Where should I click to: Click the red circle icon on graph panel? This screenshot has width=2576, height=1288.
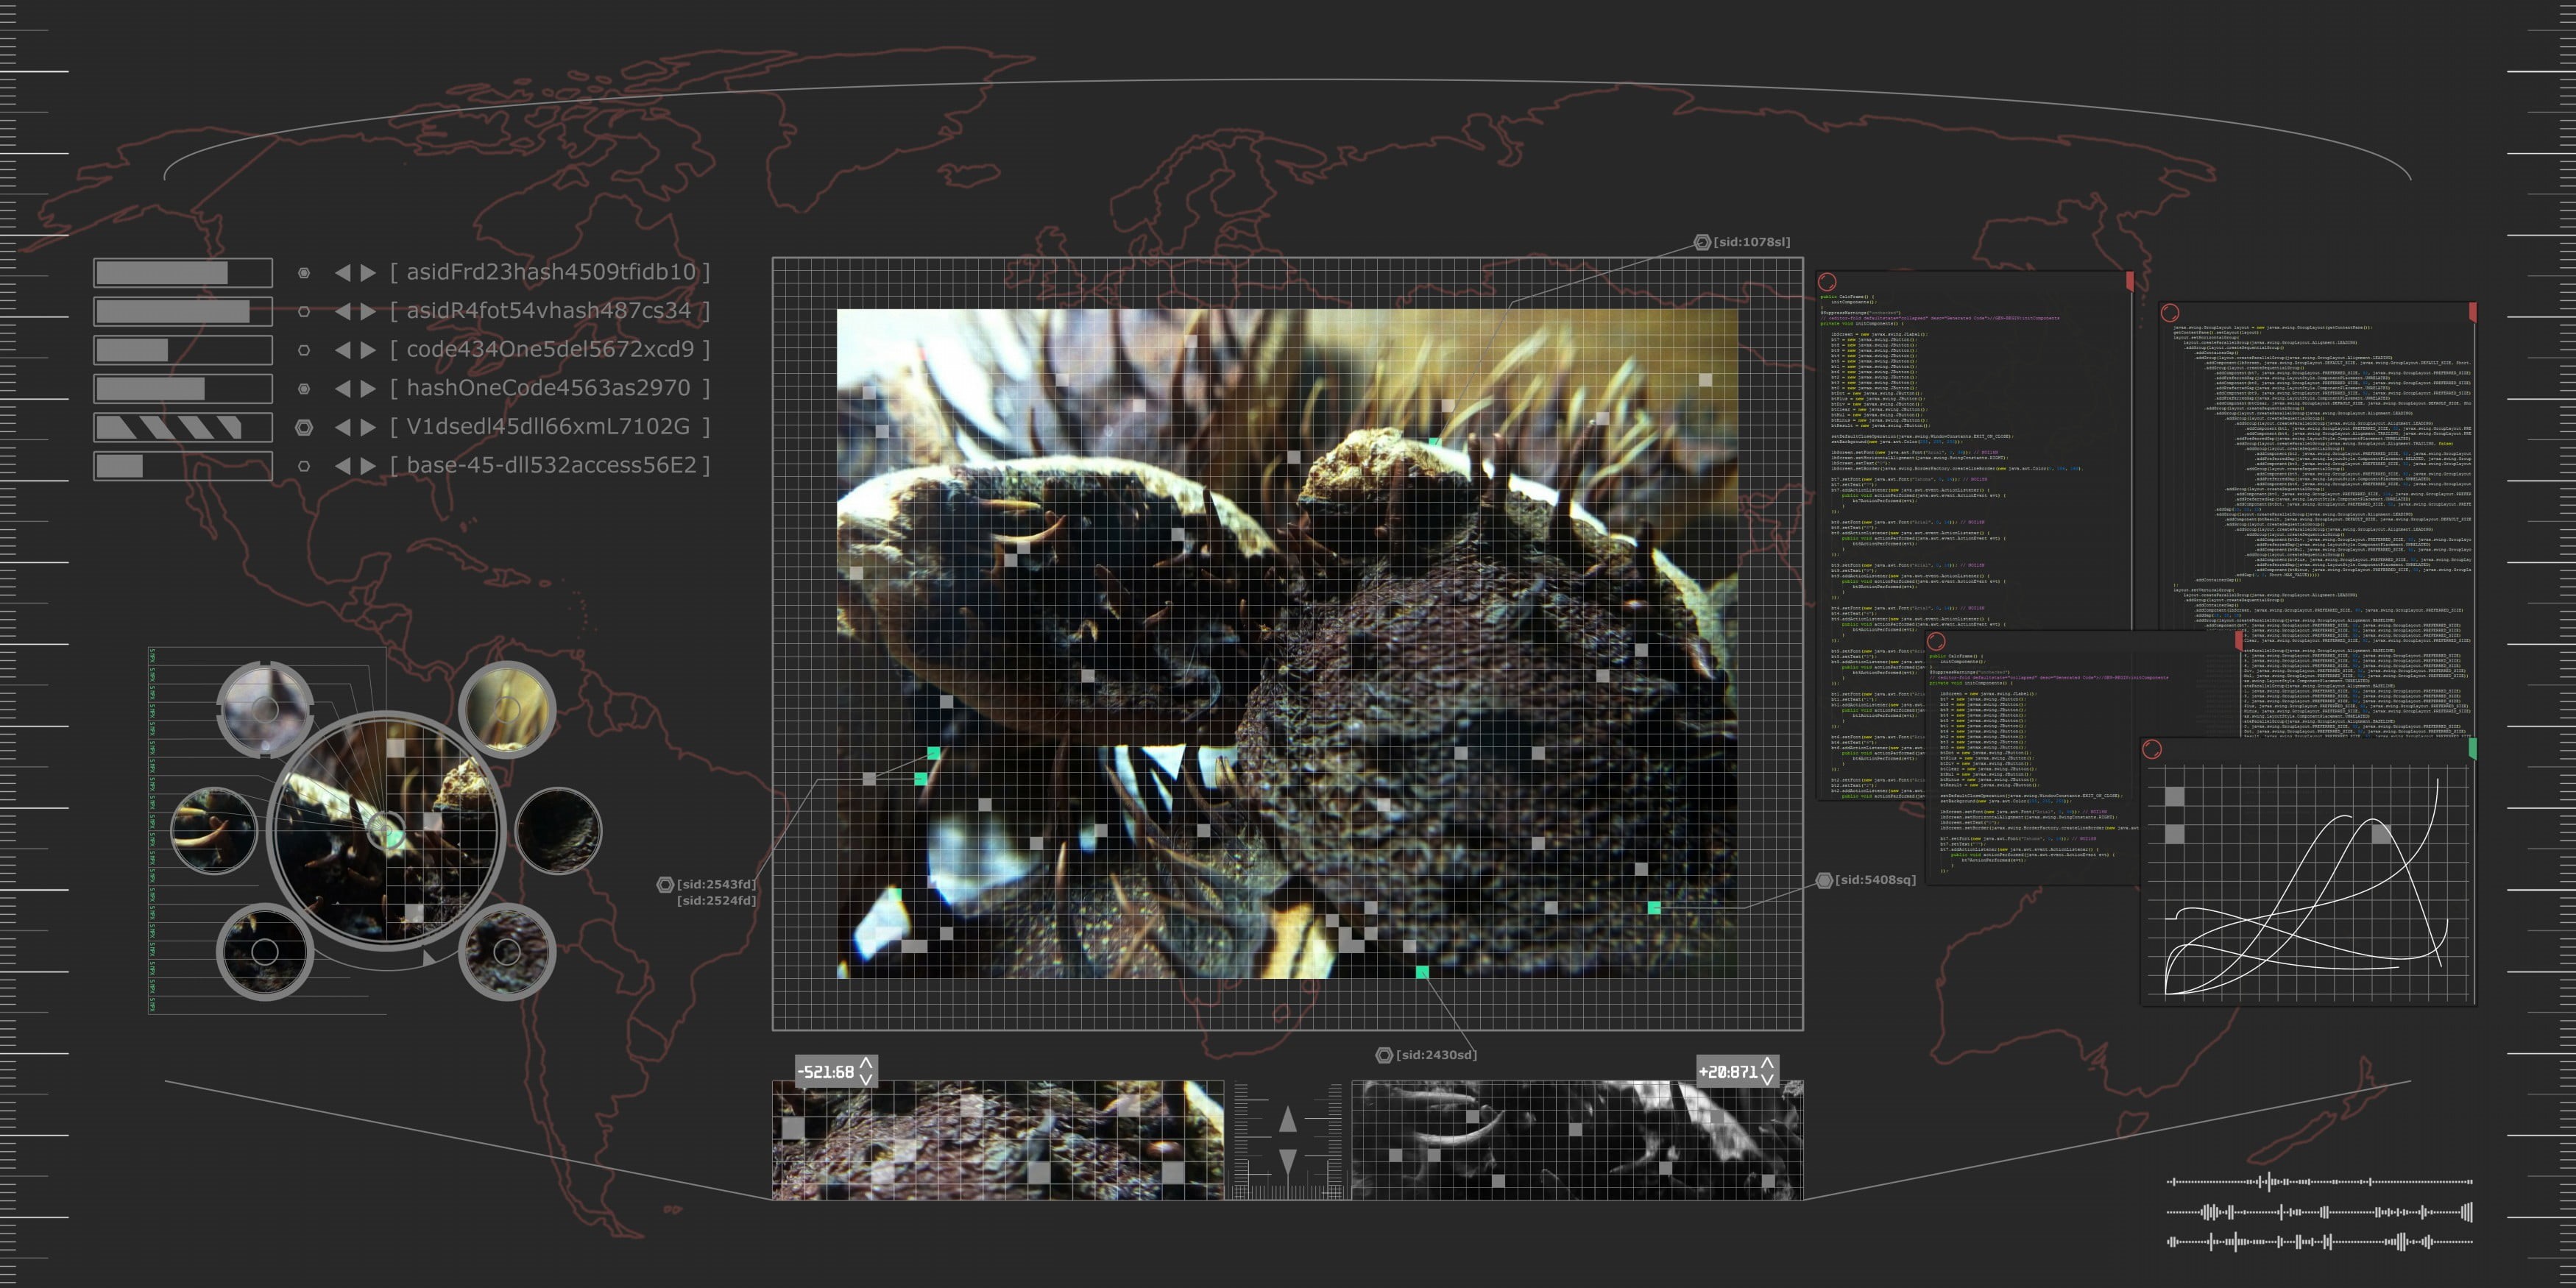point(2152,749)
